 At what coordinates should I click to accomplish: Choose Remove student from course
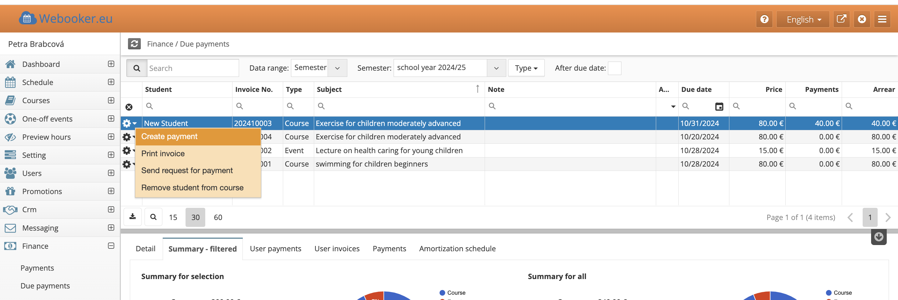tap(198, 187)
